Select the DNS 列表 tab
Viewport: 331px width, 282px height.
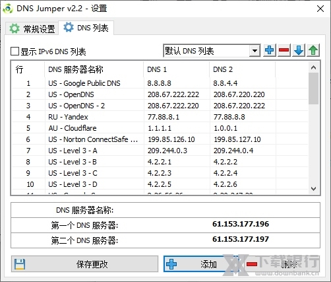86,28
